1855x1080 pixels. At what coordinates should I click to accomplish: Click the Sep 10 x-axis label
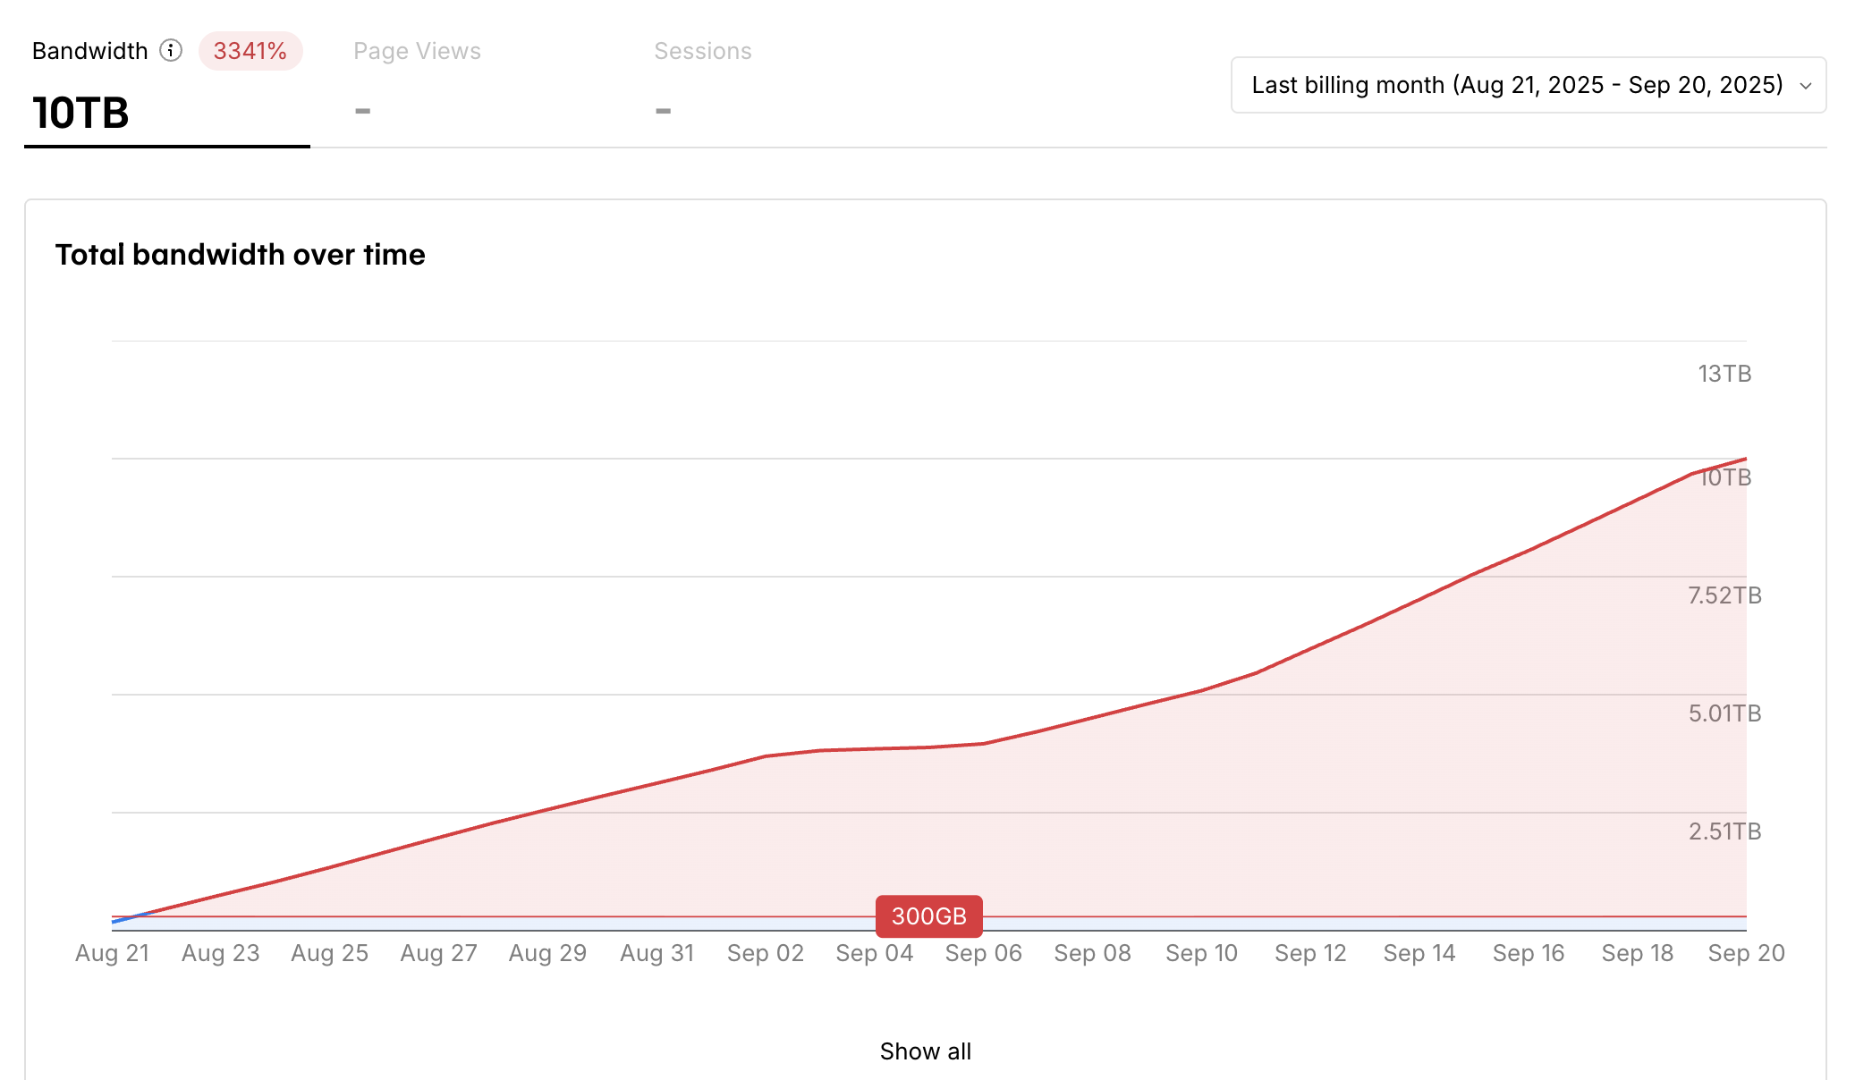[x=1201, y=953]
